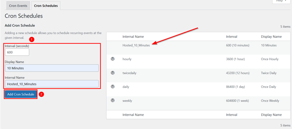Click the weekly schedule name

click(127, 101)
